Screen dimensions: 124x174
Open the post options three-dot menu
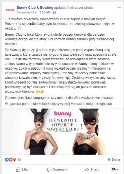coord(119,7)
